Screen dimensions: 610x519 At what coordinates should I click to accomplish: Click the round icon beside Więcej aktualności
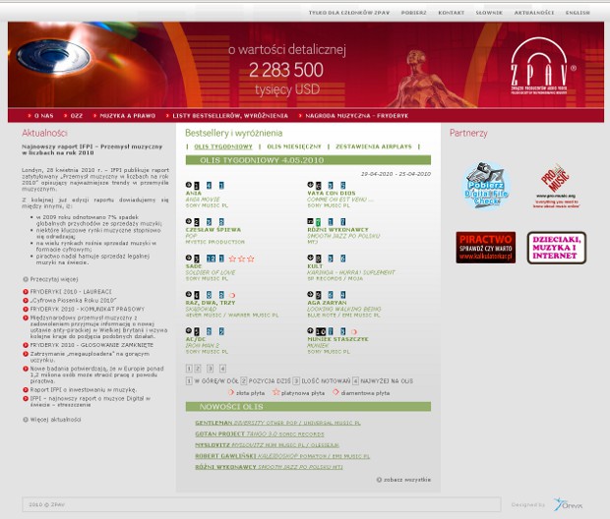tap(26, 420)
